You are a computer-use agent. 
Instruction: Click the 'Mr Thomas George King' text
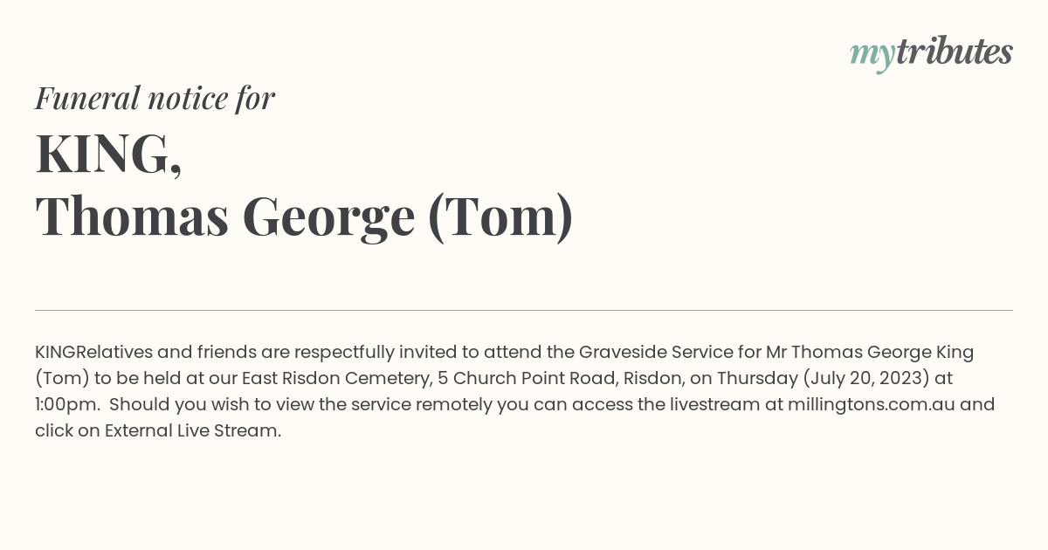(x=870, y=353)
